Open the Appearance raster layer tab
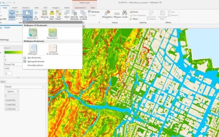Screen dimensions: 219x137 80,8
